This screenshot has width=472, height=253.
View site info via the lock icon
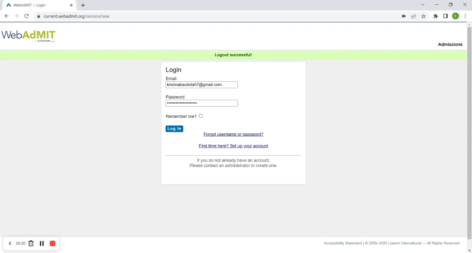pos(39,16)
